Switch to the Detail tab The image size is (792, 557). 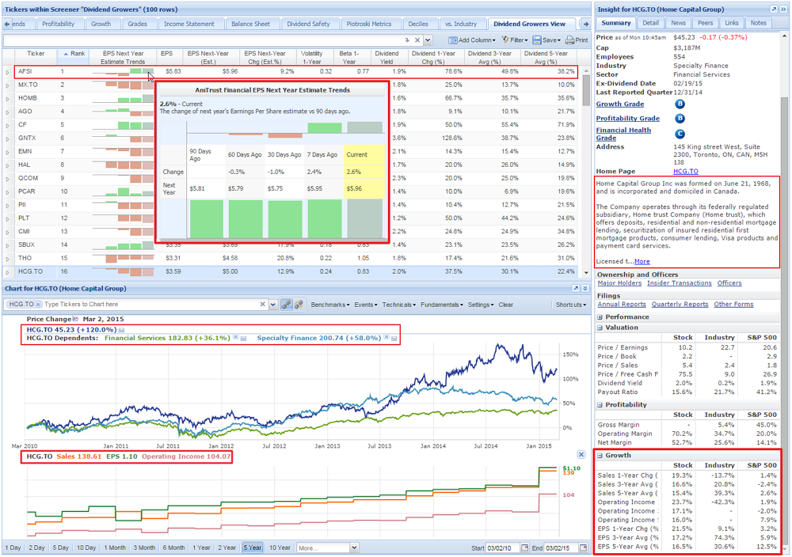point(650,23)
